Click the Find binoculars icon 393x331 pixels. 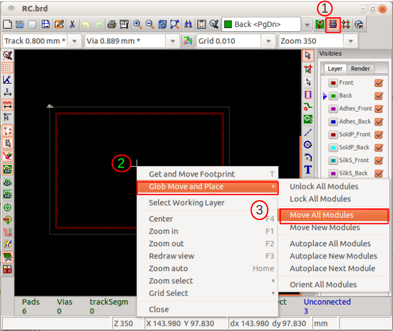(x=188, y=24)
